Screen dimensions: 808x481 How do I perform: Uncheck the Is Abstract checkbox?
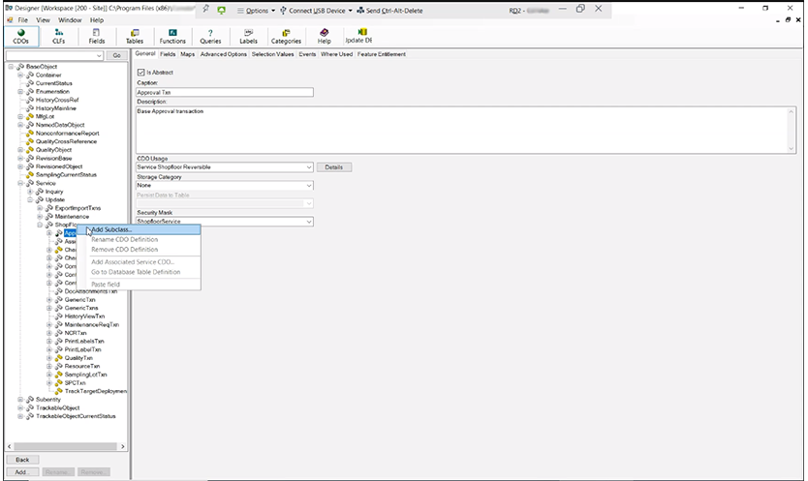[141, 73]
